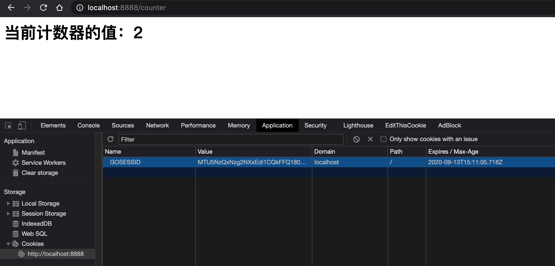Image resolution: width=555 pixels, height=266 pixels.
Task: Open the Memory tab
Action: pyautogui.click(x=239, y=125)
